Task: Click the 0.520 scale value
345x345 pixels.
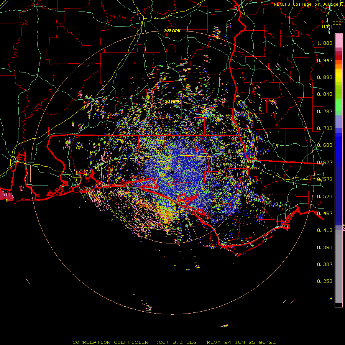Action: coord(325,197)
